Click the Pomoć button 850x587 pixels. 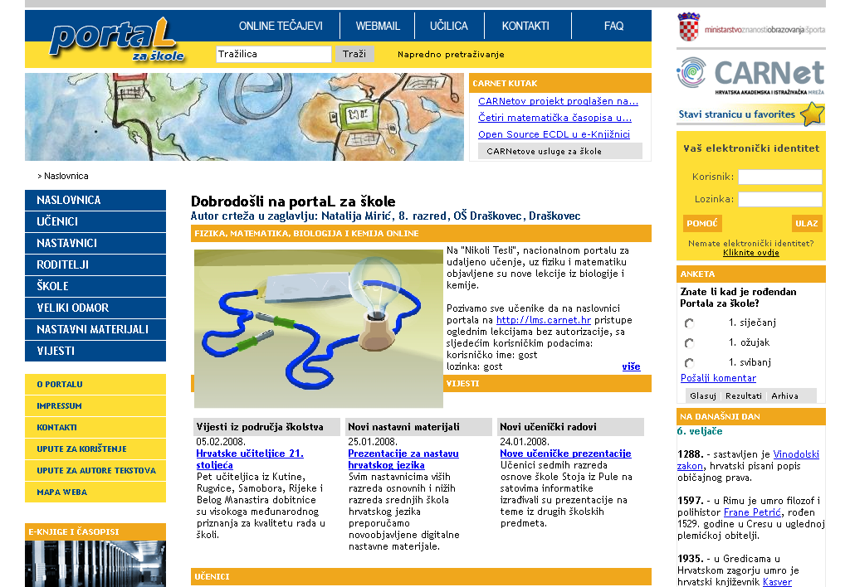[x=702, y=224]
